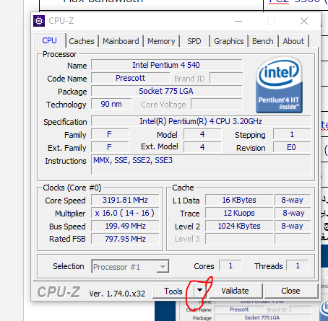This screenshot has height=321, width=328.
Task: Click the Validate button
Action: pyautogui.click(x=235, y=291)
